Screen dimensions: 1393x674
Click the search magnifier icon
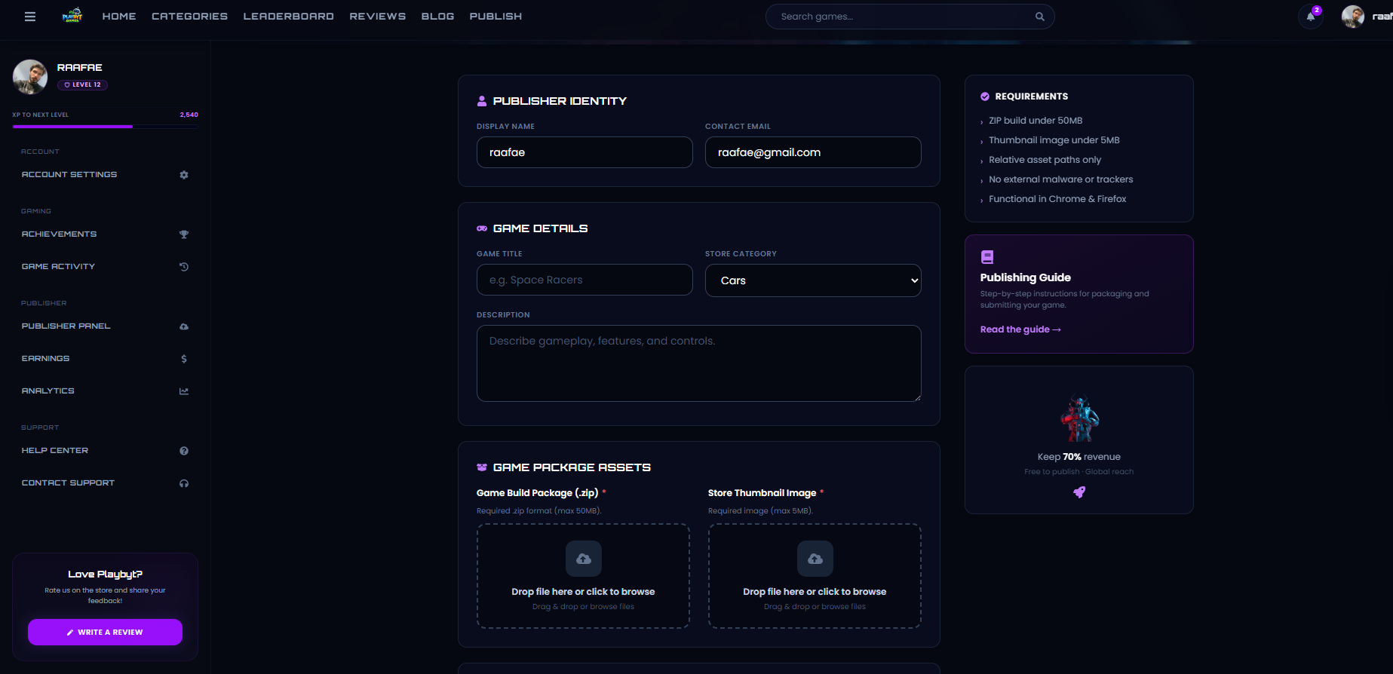click(1039, 17)
